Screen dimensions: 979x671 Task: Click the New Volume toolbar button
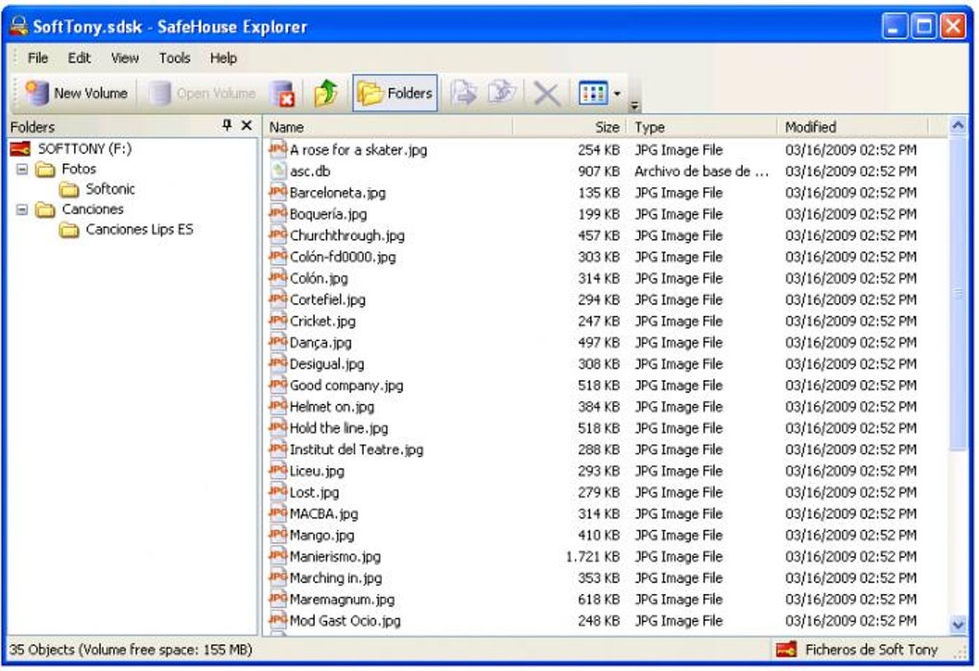[x=76, y=93]
